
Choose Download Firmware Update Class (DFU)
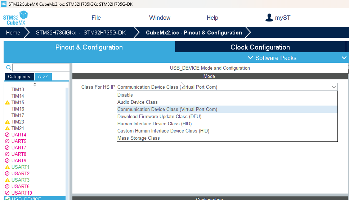(227, 117)
